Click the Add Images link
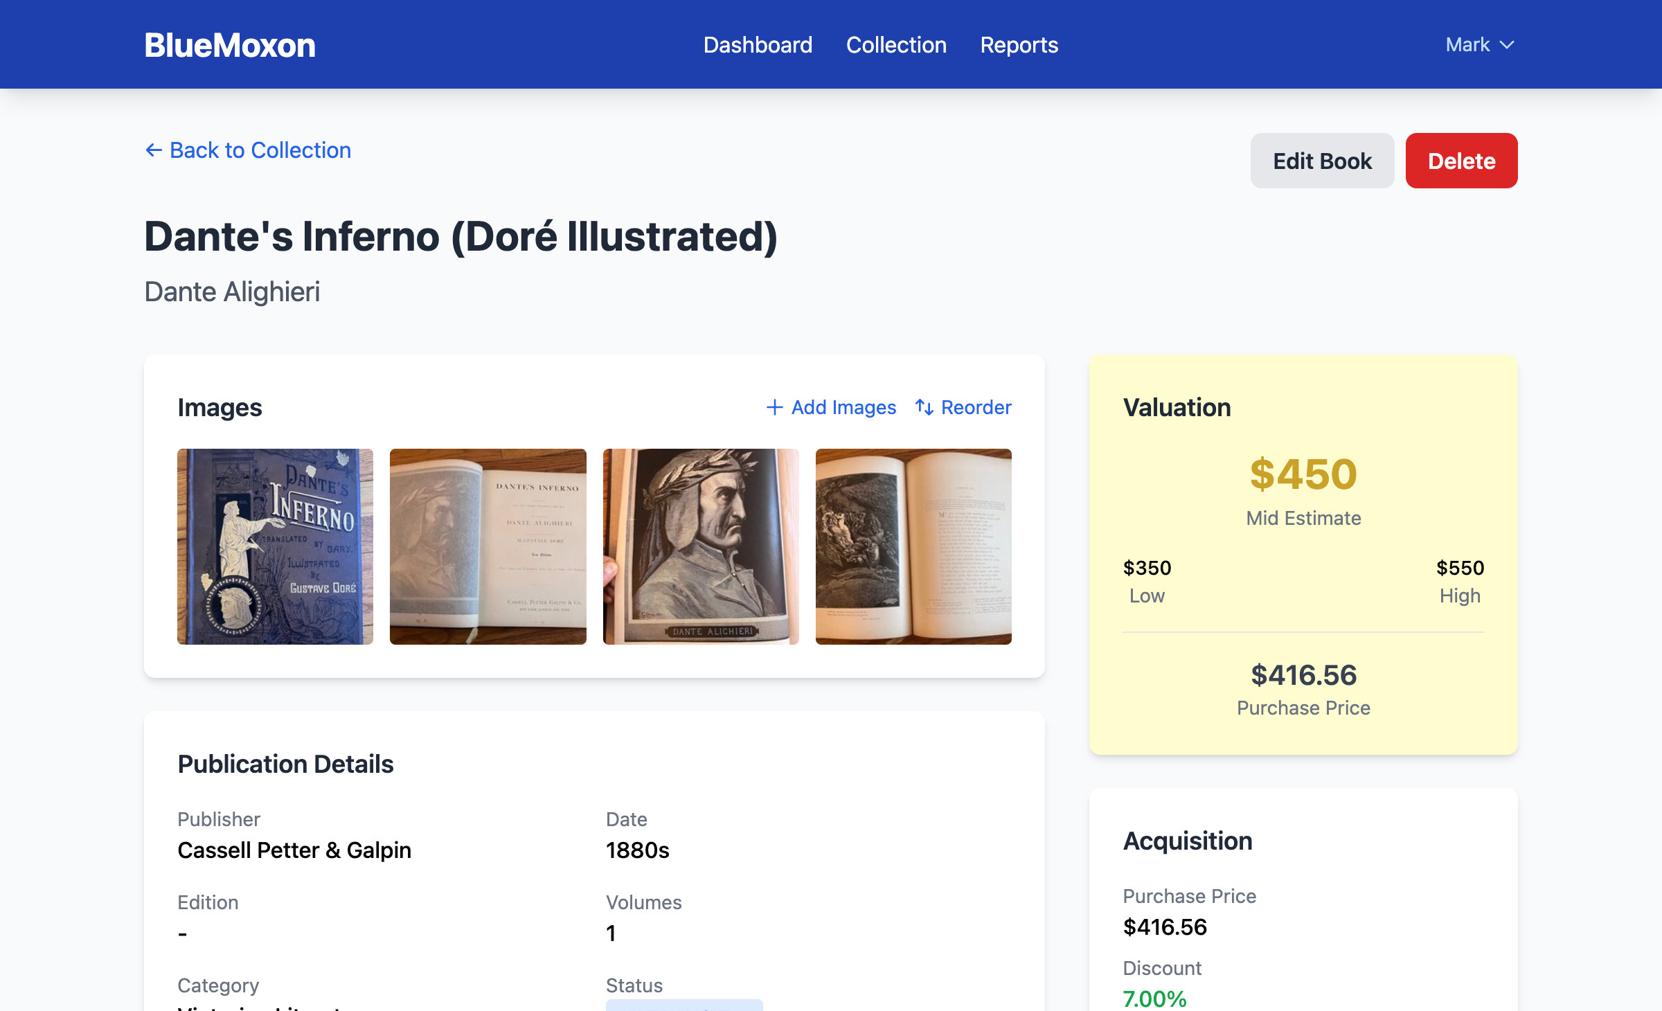Viewport: 1662px width, 1011px height. (843, 407)
